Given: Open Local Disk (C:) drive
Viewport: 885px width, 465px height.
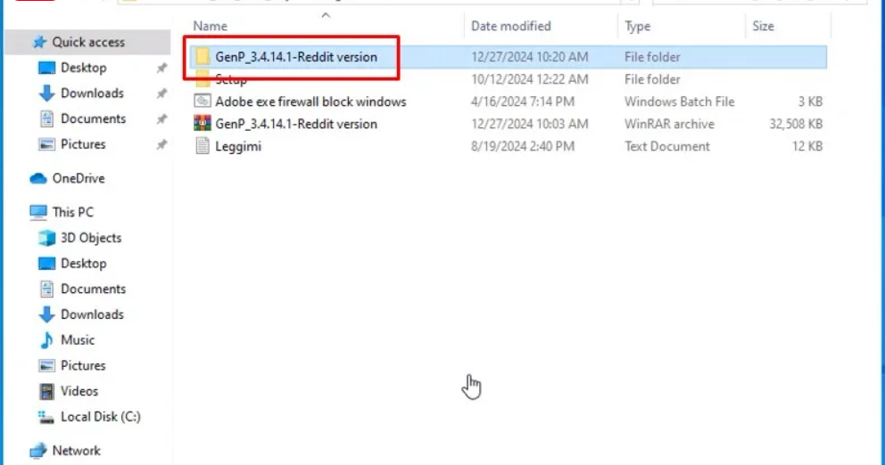Looking at the screenshot, I should pyautogui.click(x=100, y=416).
